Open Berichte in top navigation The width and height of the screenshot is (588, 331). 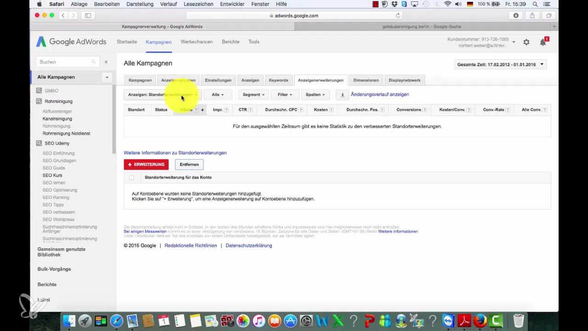click(231, 42)
